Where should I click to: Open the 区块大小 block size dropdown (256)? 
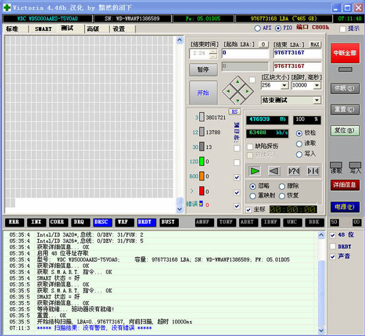[284, 86]
